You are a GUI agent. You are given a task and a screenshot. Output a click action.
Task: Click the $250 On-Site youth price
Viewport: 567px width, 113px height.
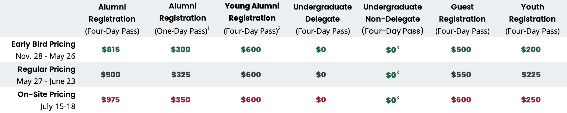(531, 100)
